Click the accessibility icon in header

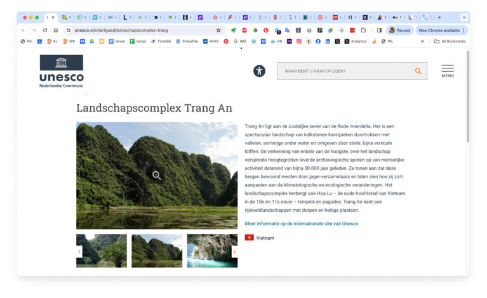259,71
